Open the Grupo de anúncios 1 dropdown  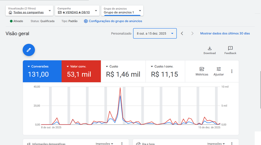pyautogui.click(x=122, y=11)
